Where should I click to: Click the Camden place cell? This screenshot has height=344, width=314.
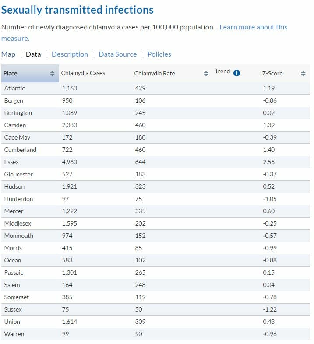coord(15,125)
